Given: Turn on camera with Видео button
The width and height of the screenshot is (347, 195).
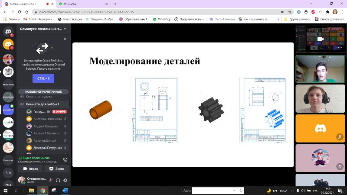Looking at the screenshot, I should pyautogui.click(x=30, y=169).
